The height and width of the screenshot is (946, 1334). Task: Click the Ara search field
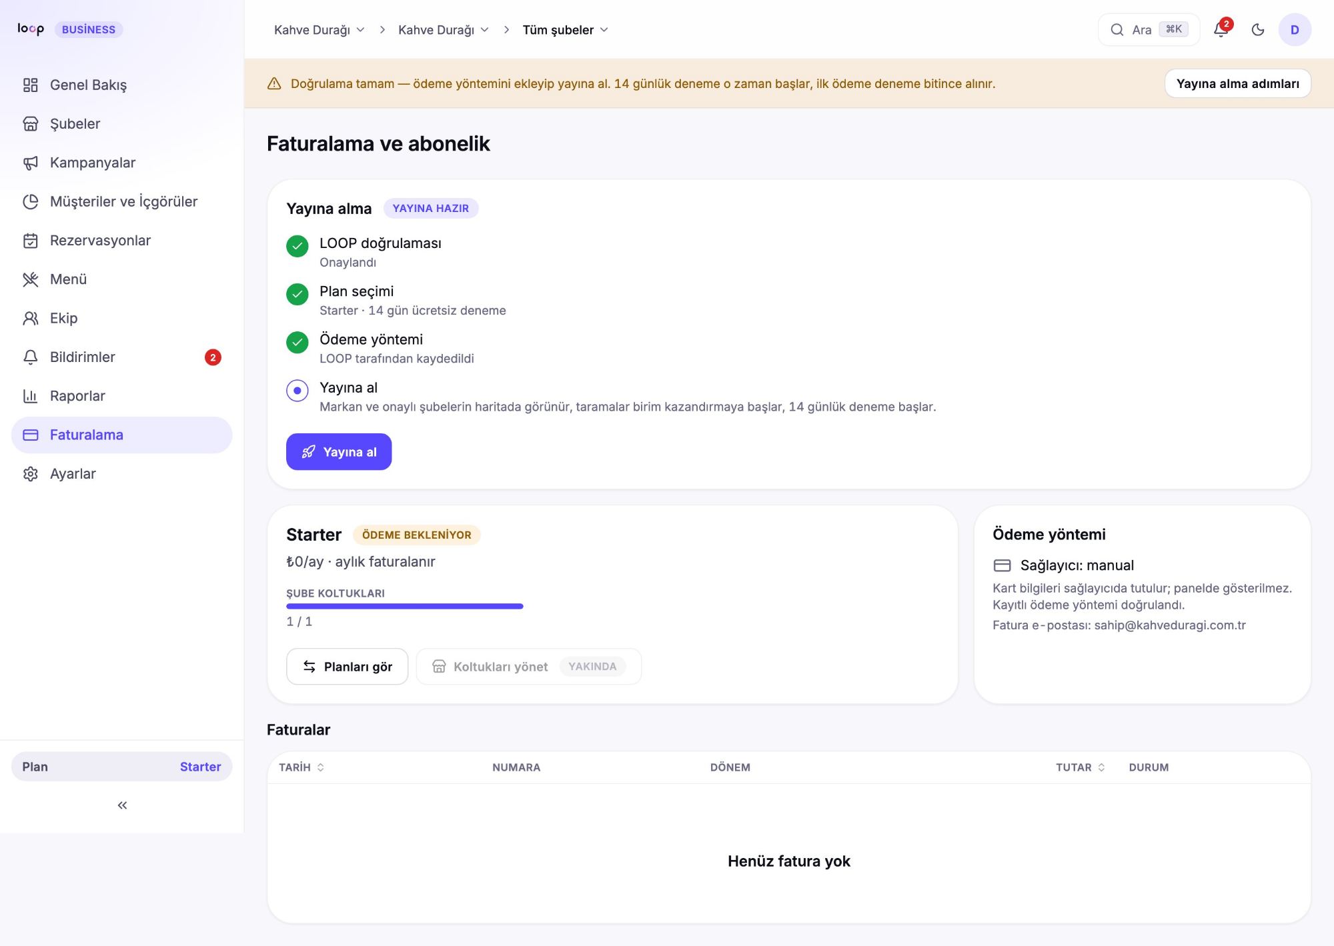tap(1149, 29)
